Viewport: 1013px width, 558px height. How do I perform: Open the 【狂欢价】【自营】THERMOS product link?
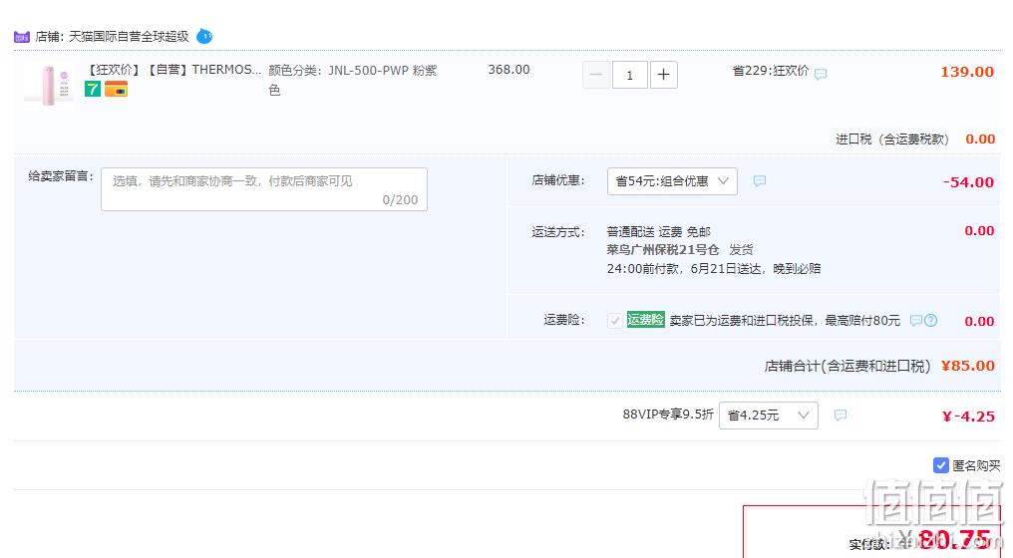173,70
